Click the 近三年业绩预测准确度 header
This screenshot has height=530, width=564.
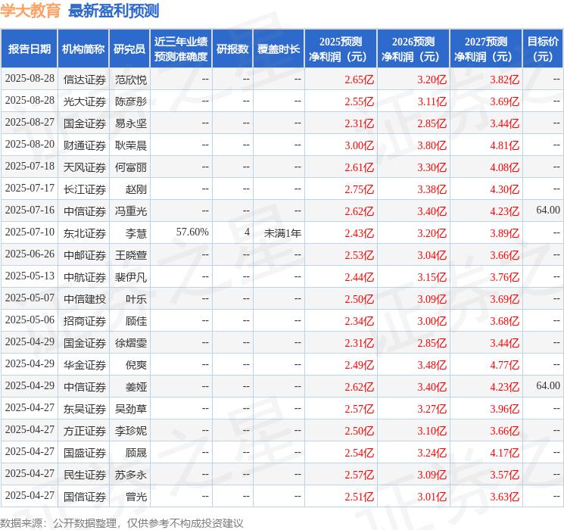pyautogui.click(x=181, y=49)
